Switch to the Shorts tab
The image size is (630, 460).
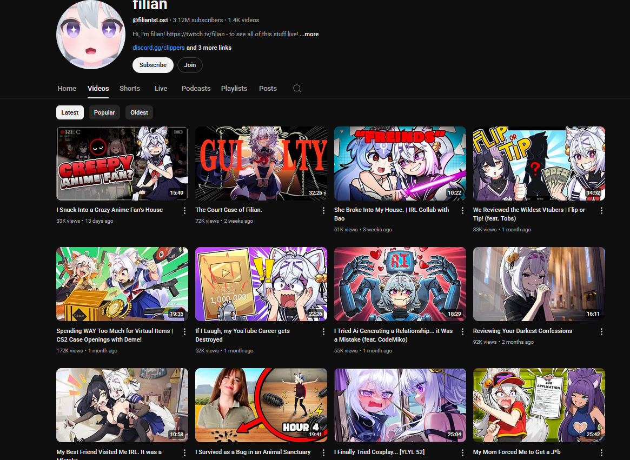click(x=130, y=89)
